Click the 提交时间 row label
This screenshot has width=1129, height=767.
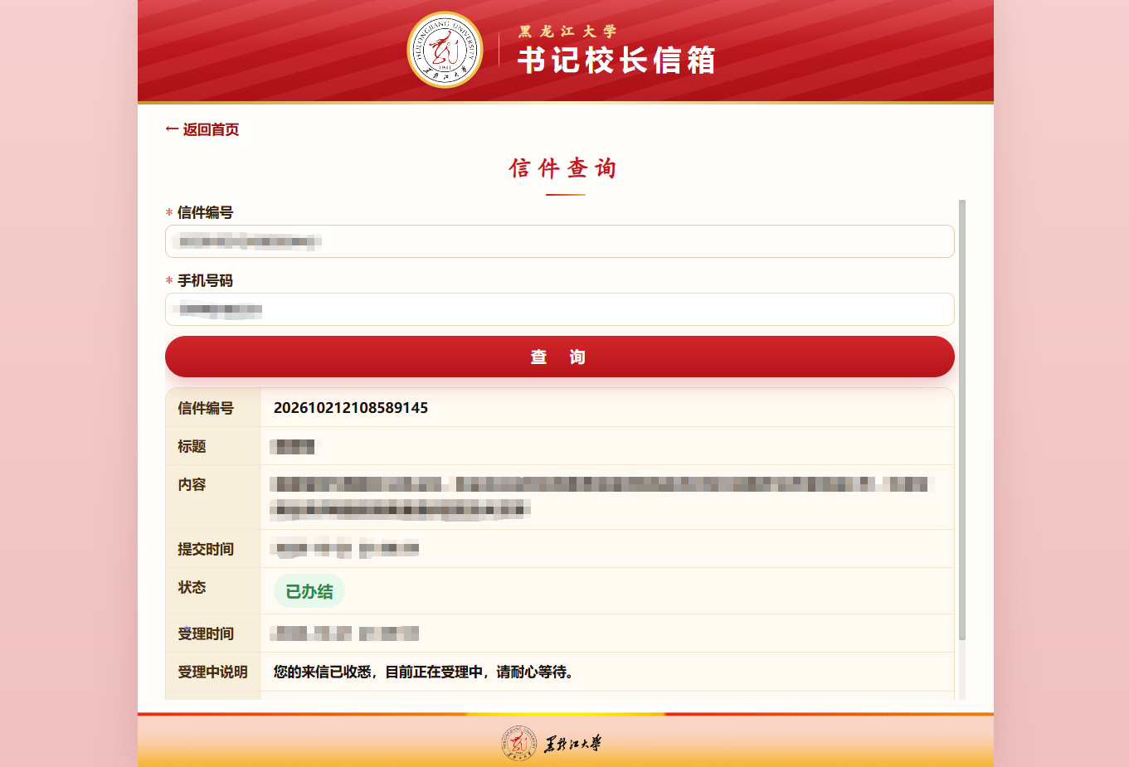pos(206,549)
